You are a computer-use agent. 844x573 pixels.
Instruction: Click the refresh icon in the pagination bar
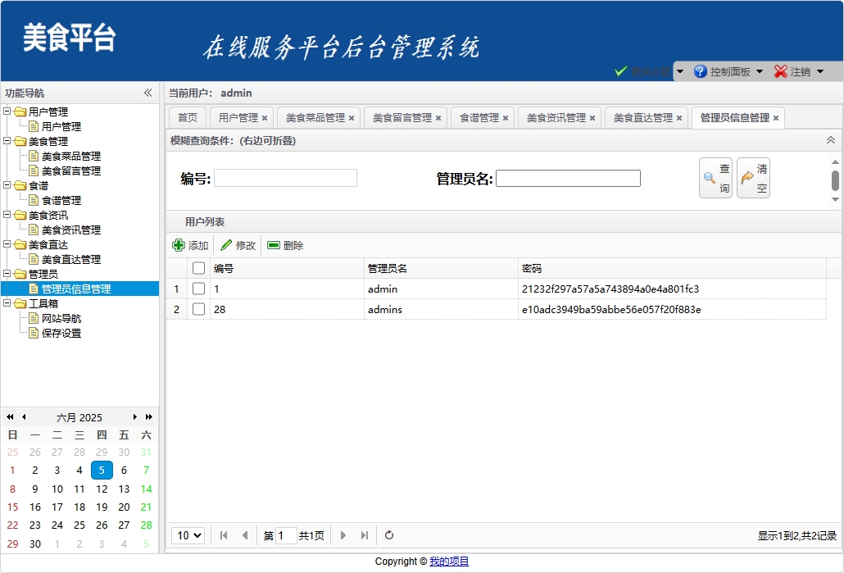[388, 535]
